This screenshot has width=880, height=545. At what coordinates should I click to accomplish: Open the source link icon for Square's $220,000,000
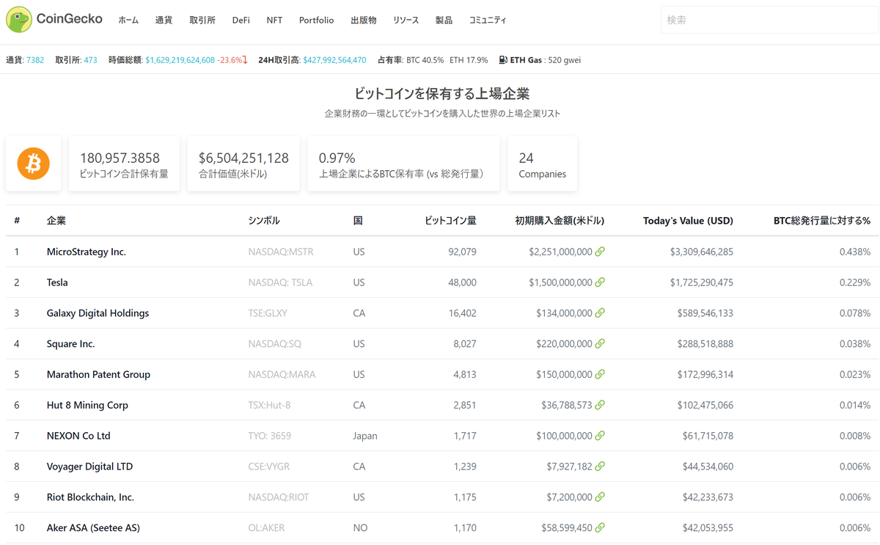point(600,343)
